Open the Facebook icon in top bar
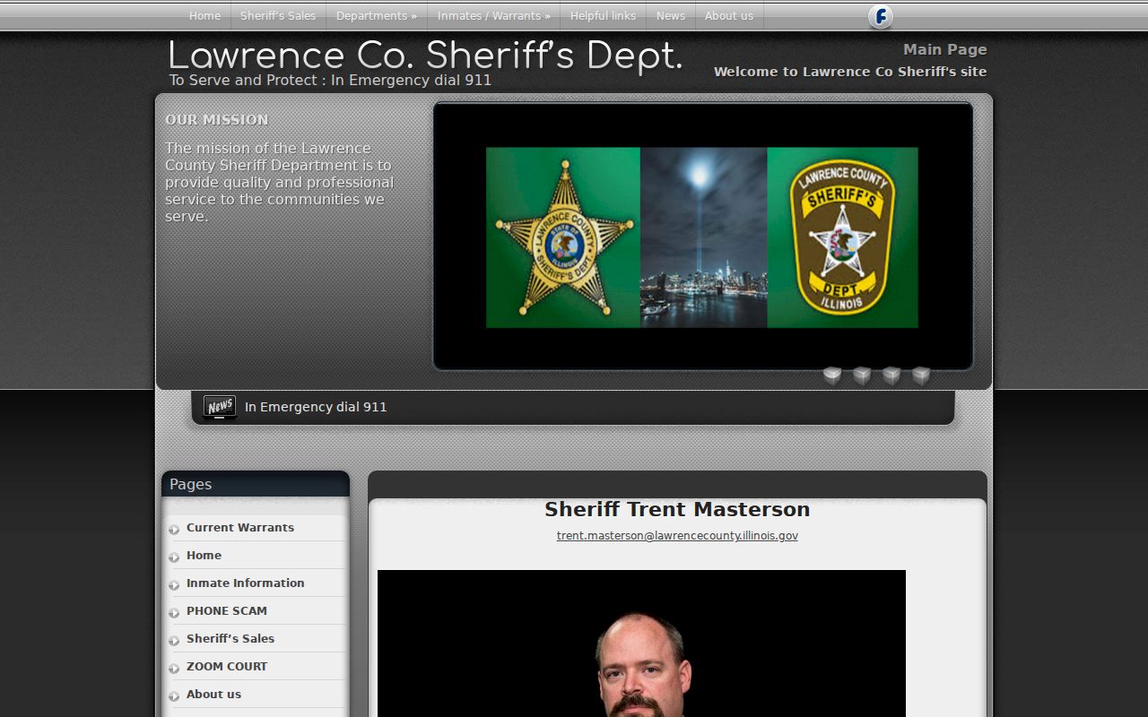 tap(881, 16)
